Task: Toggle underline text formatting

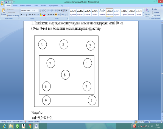Action: tap(26, 15)
